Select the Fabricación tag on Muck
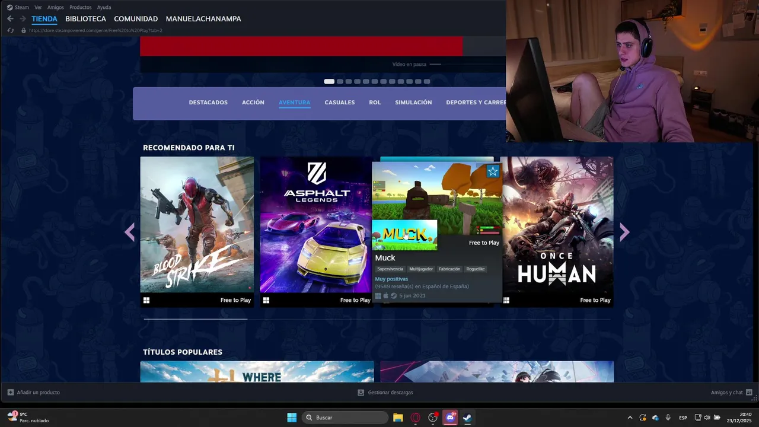This screenshot has width=759, height=427. [x=449, y=269]
